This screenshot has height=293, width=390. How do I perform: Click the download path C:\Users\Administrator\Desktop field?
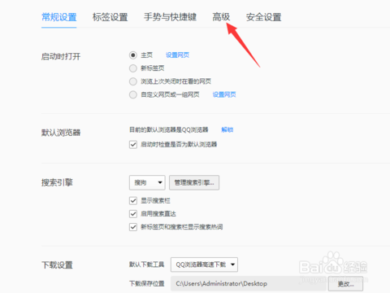pyautogui.click(x=249, y=284)
